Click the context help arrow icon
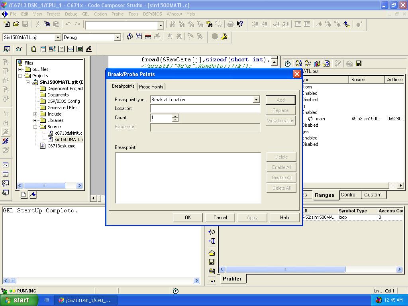Viewport: 408px width, 306px height. (240, 24)
